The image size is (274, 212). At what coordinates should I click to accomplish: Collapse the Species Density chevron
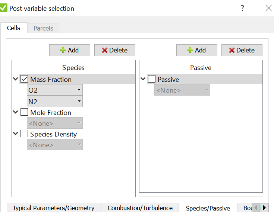coord(16,134)
